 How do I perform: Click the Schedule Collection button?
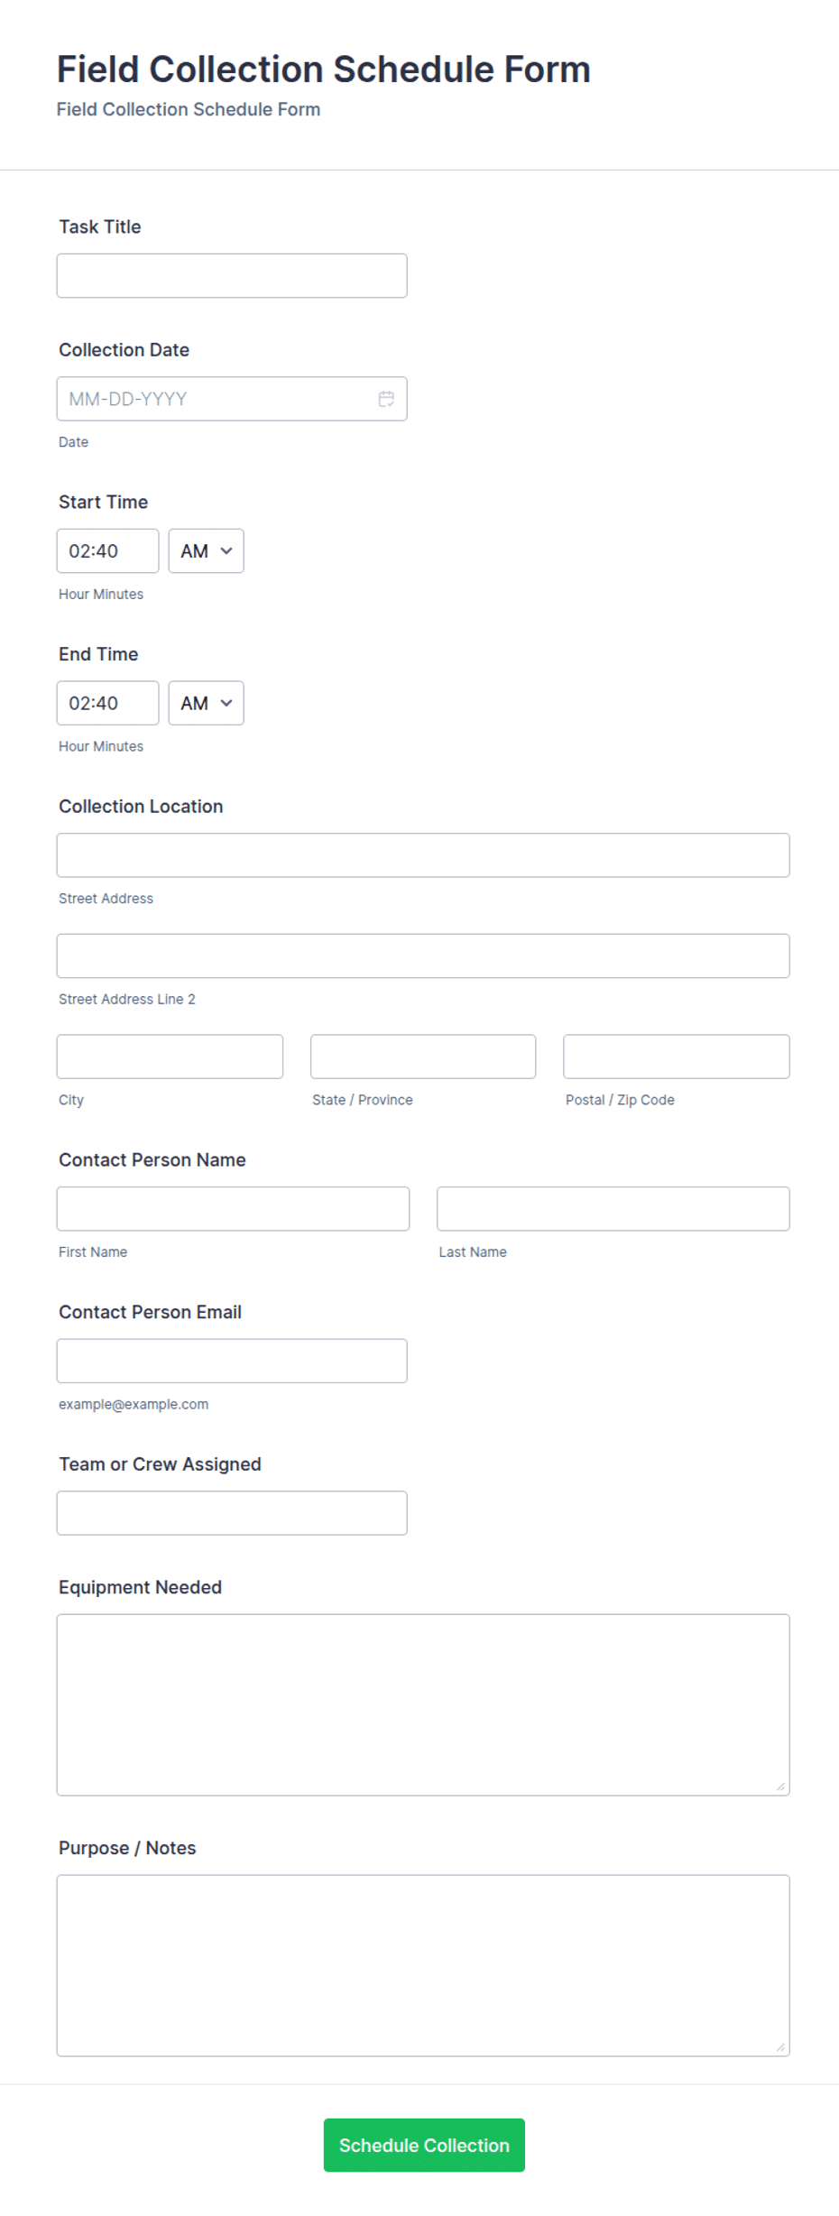424,2145
